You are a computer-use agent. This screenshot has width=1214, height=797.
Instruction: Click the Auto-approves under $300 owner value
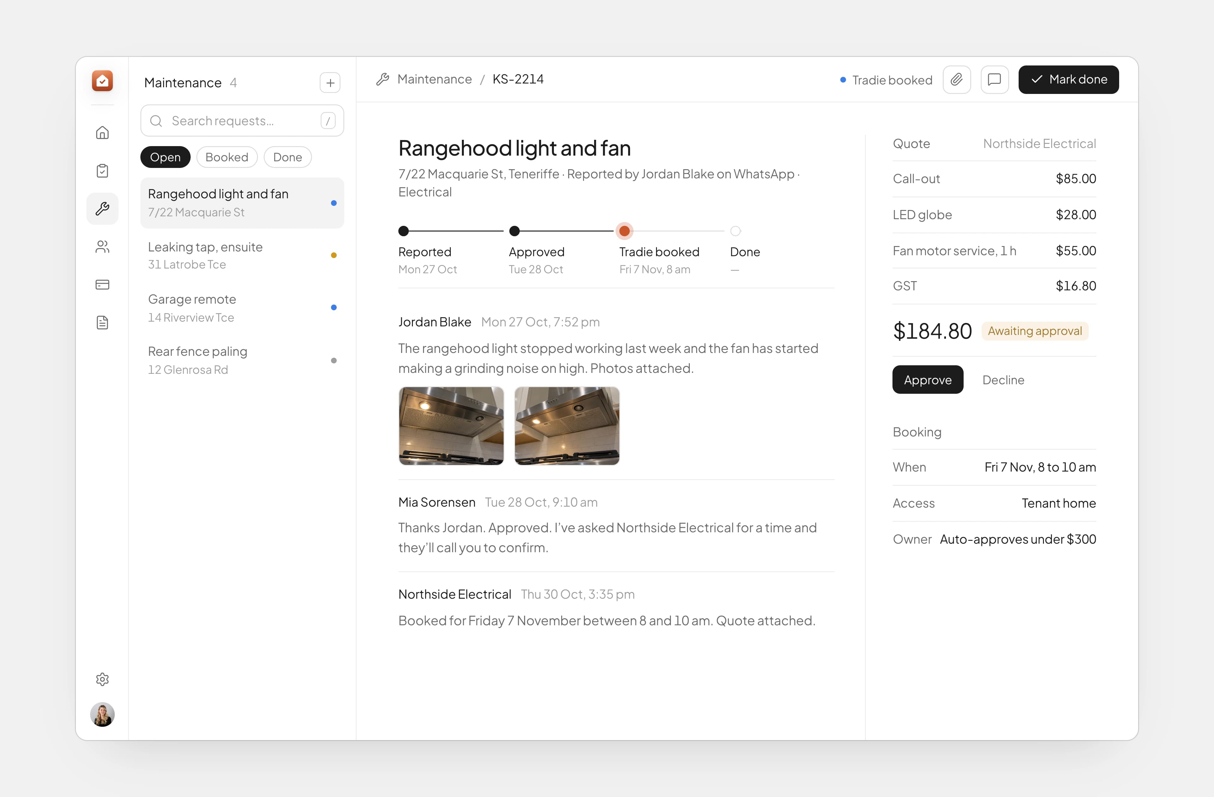coord(1018,539)
